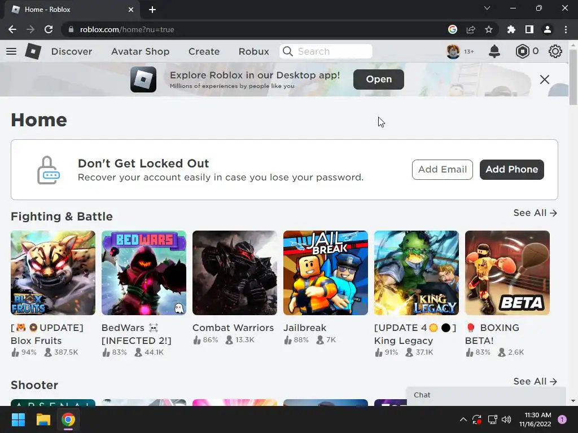Open the Chrome profile icon

click(548, 29)
